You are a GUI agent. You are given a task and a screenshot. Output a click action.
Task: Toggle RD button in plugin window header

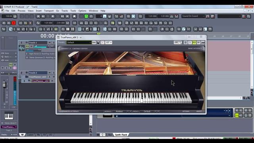click(x=194, y=43)
